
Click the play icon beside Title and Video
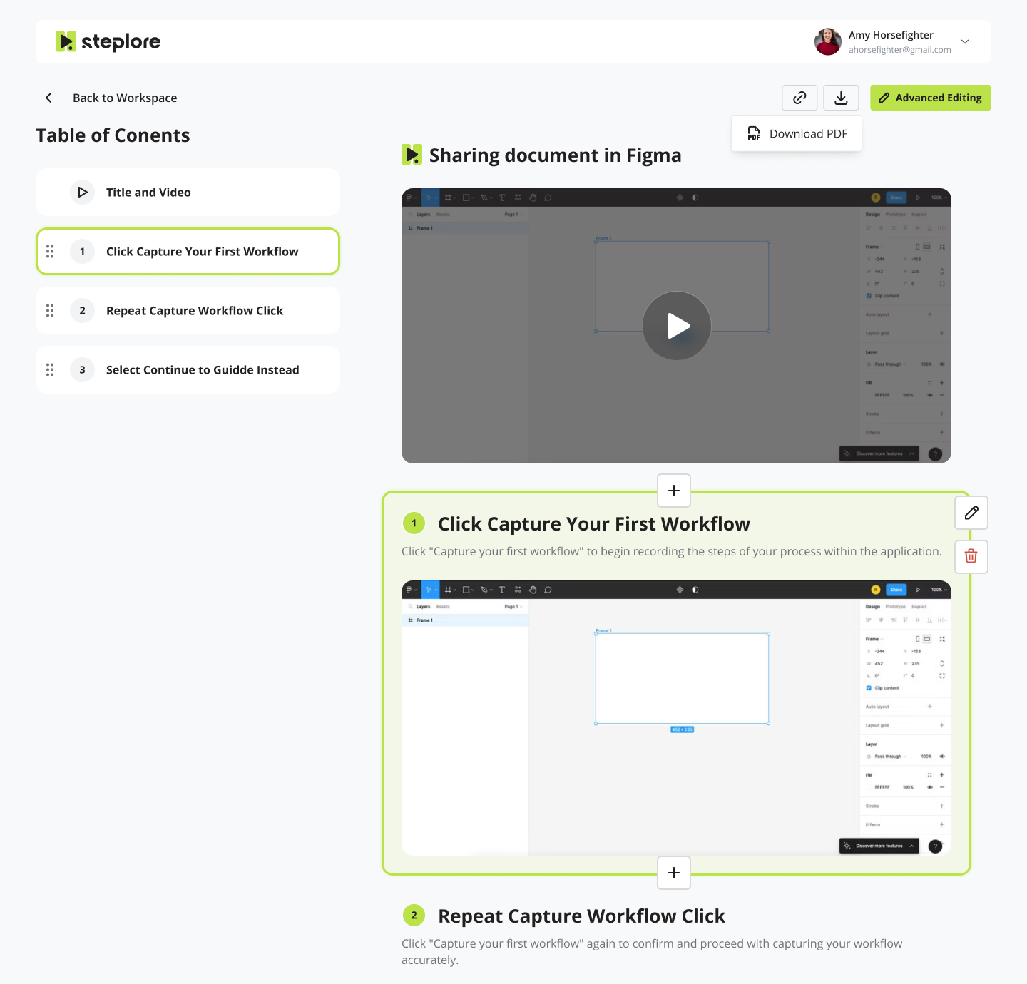[82, 192]
